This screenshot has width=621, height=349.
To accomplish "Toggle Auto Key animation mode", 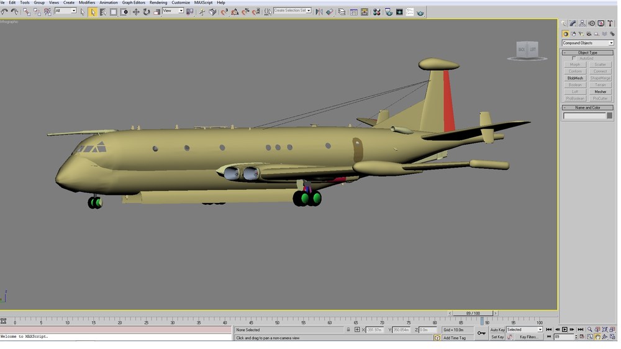I will point(497,330).
